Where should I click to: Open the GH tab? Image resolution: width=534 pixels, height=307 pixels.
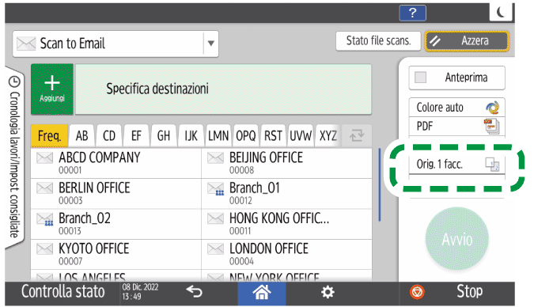164,136
